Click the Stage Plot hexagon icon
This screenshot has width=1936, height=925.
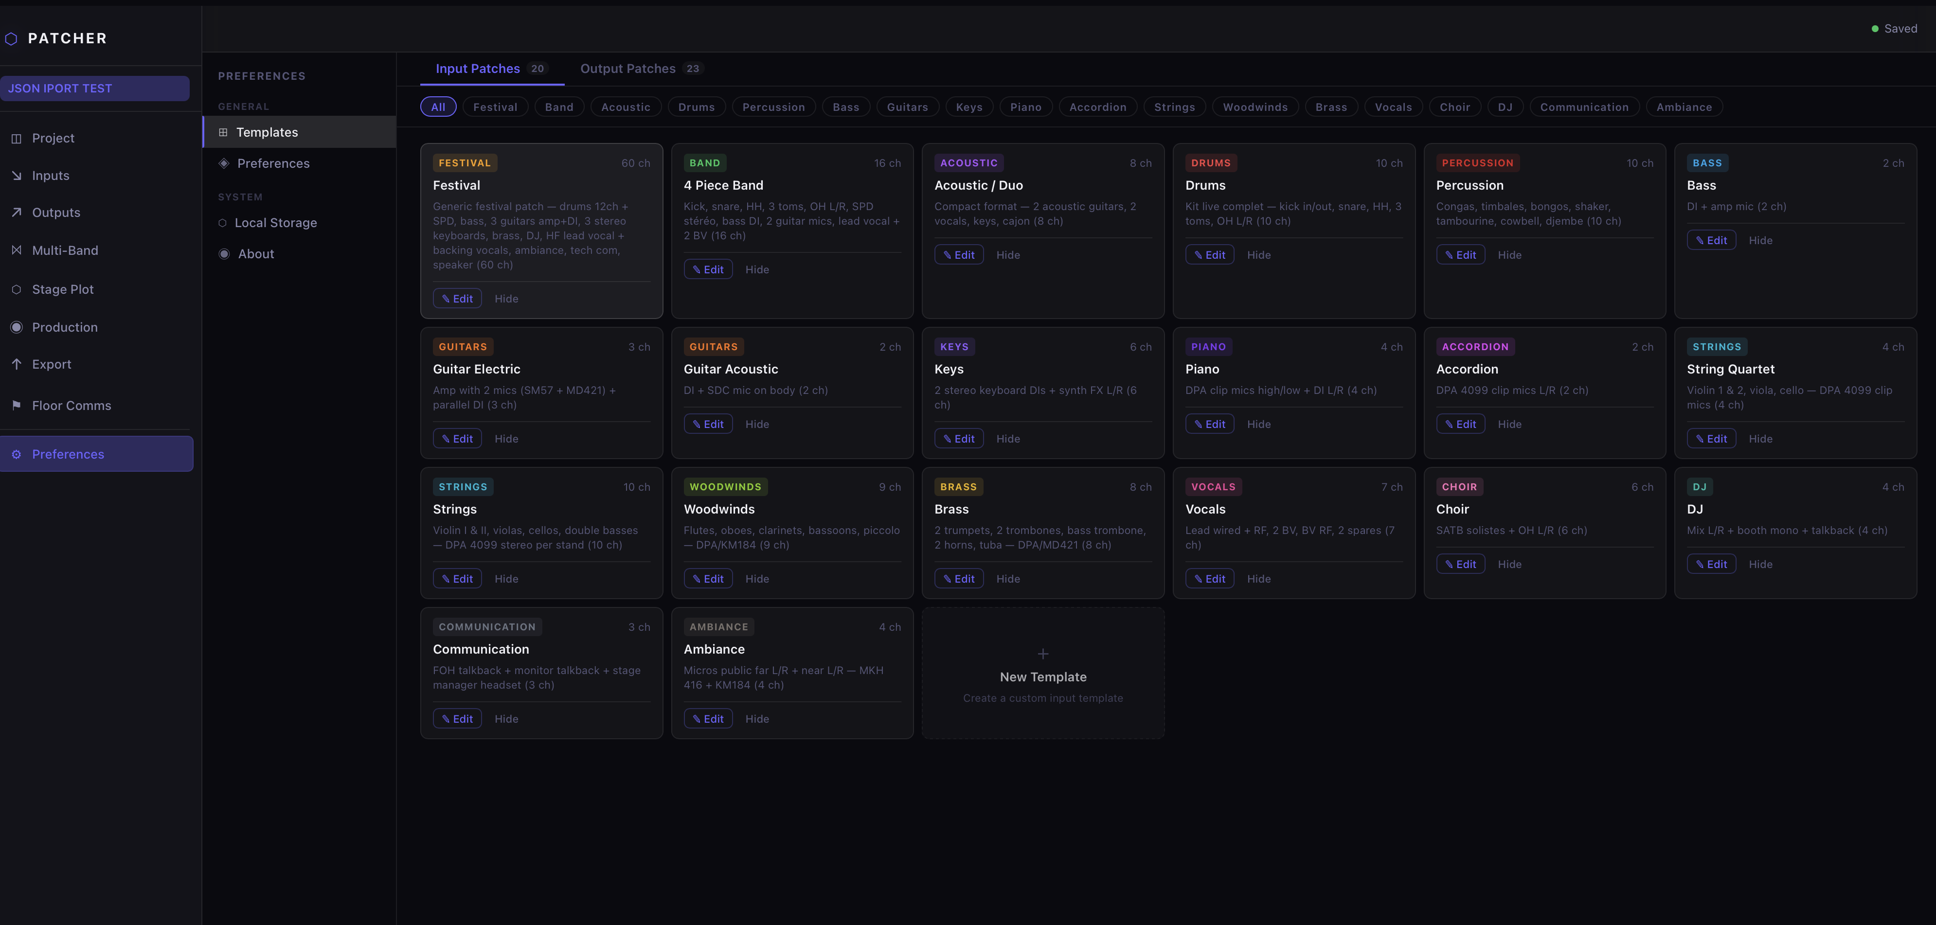(17, 289)
